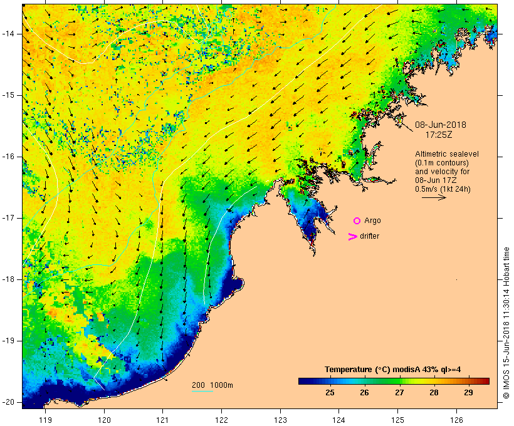
Task: Click latitude label -19
Action: [8, 341]
